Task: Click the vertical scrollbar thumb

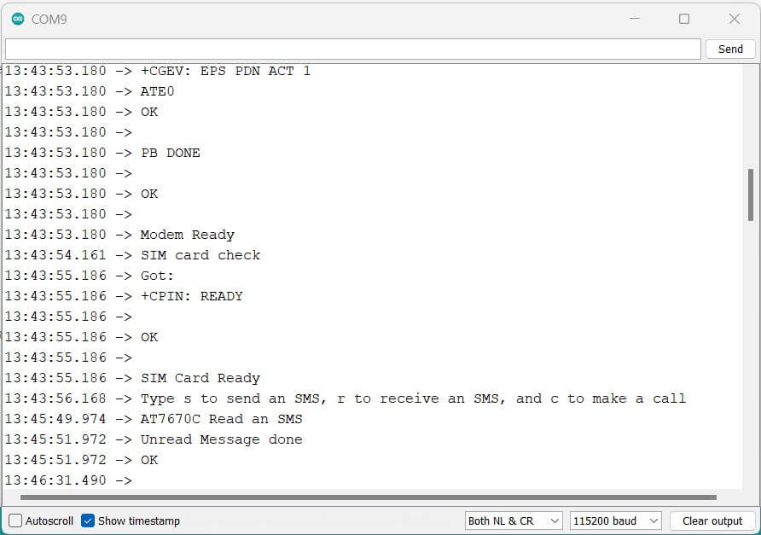Action: pos(751,195)
